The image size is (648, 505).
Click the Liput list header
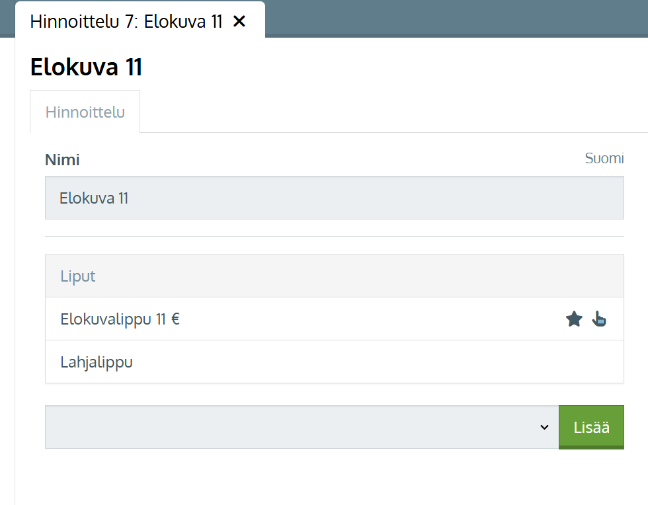tap(334, 276)
